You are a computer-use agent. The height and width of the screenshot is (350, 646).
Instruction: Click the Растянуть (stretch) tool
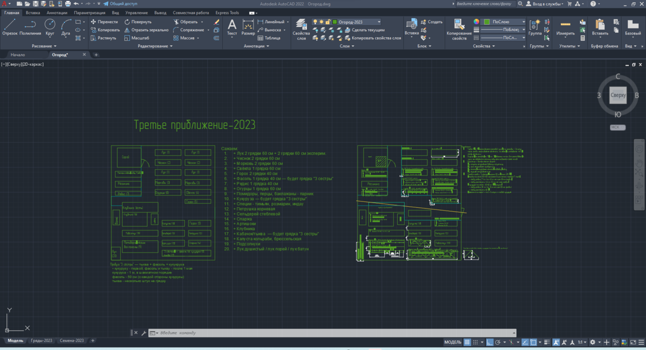click(103, 38)
